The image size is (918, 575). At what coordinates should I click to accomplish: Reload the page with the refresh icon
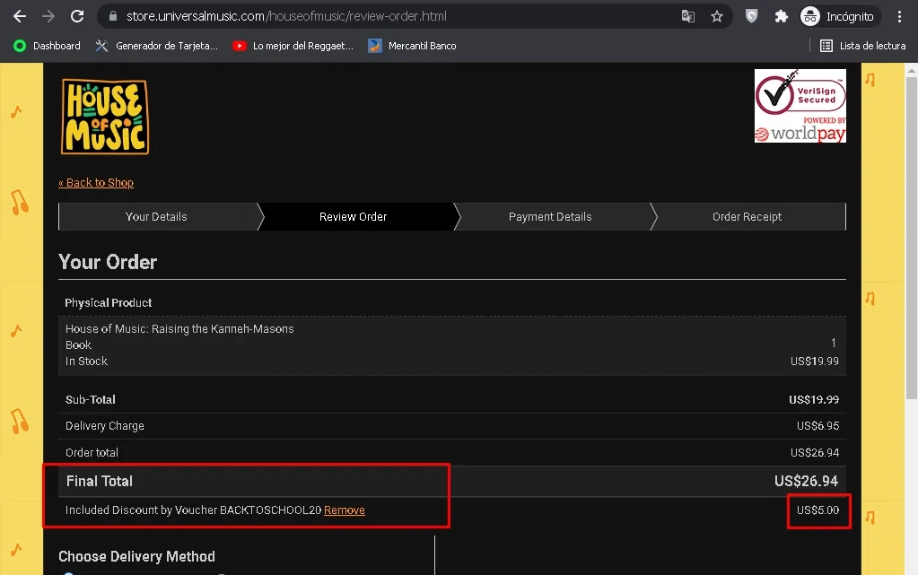coord(77,16)
